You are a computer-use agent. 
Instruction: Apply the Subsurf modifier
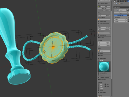point(120,13)
